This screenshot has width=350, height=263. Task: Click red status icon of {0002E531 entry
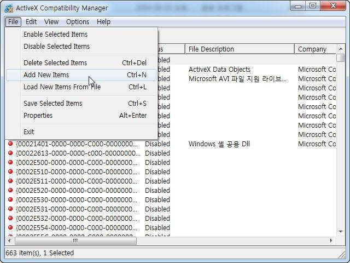(10, 209)
